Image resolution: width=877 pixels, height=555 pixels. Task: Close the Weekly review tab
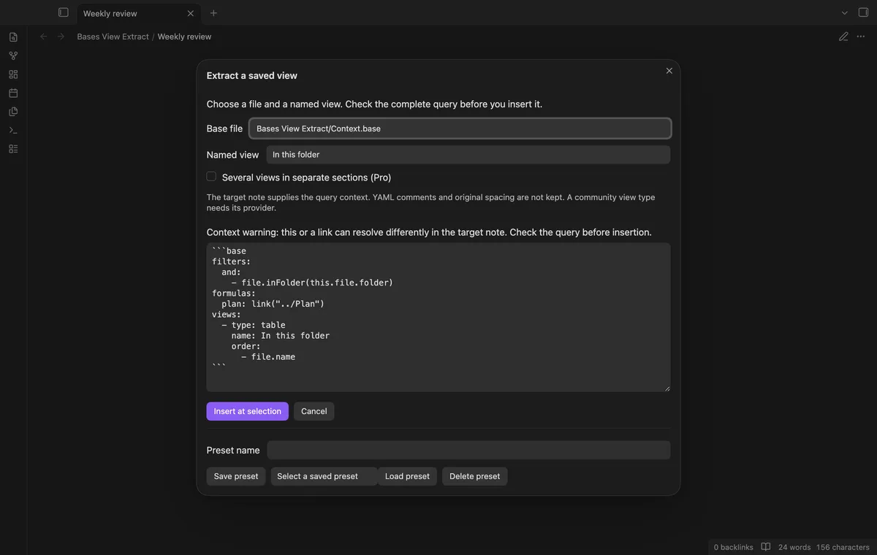click(x=191, y=13)
